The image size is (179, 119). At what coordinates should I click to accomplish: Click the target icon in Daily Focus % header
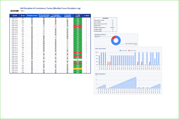pyautogui.click(x=76, y=15)
